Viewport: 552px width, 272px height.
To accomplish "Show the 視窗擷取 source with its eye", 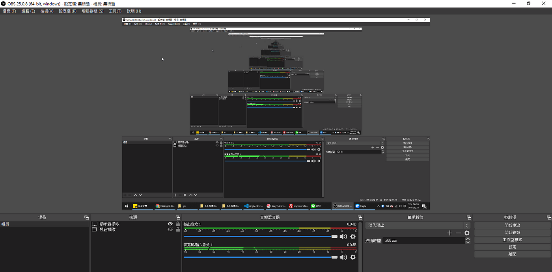I will pyautogui.click(x=170, y=229).
